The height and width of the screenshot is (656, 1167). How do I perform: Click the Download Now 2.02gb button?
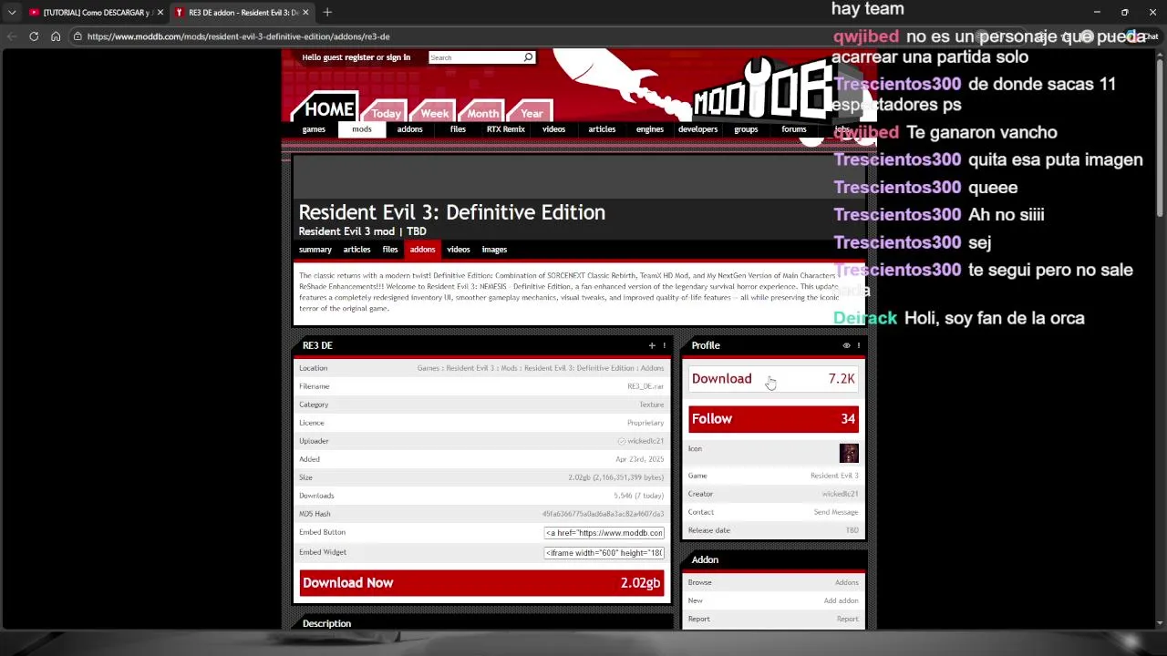481,583
